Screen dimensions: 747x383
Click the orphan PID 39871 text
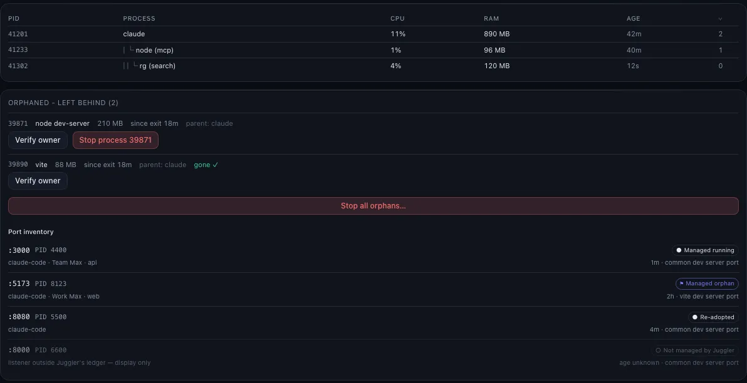pos(18,123)
